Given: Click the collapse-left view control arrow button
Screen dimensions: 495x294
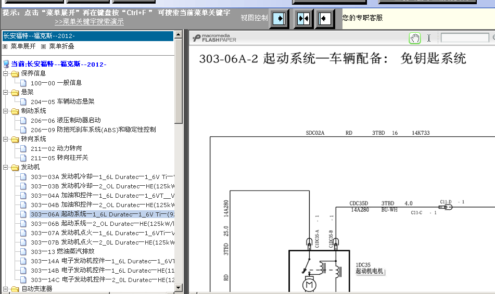Looking at the screenshot, I should click(x=324, y=18).
